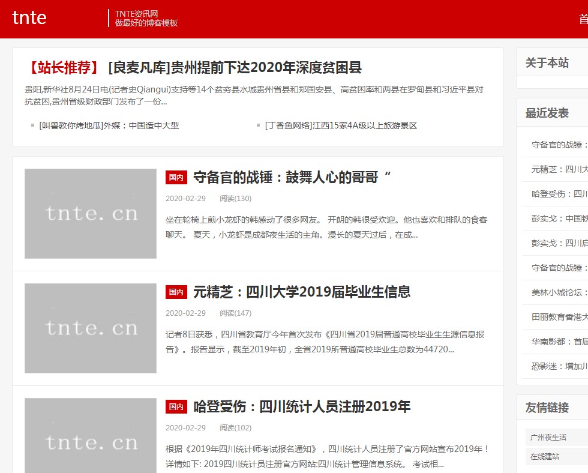Click the 关于本站 sidebar heading

tap(547, 62)
